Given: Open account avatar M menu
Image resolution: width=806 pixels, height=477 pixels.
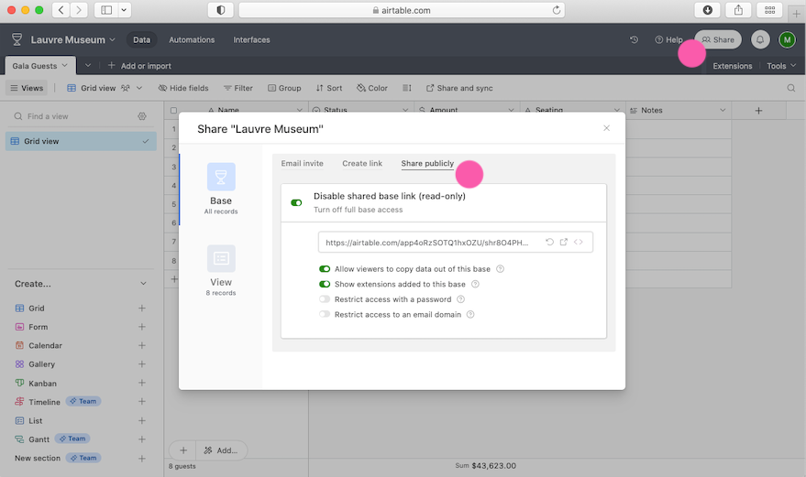Looking at the screenshot, I should (787, 39).
